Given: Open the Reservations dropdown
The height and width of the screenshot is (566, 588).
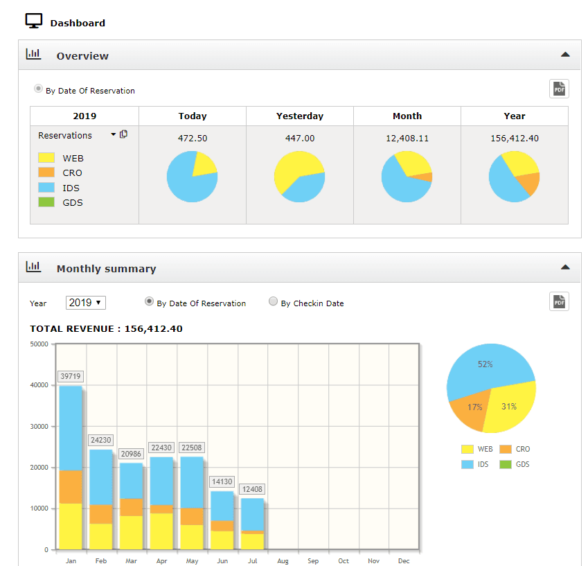Looking at the screenshot, I should [114, 135].
